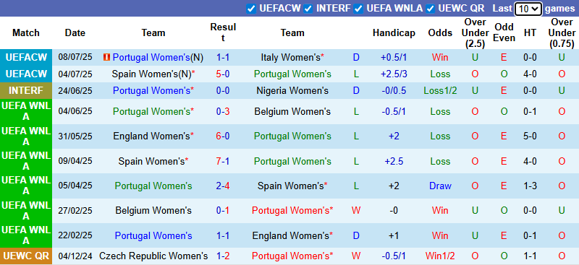The width and height of the screenshot is (579, 265).
Task: Uncheck the UEFACW filter checkbox
Action: pos(251,9)
